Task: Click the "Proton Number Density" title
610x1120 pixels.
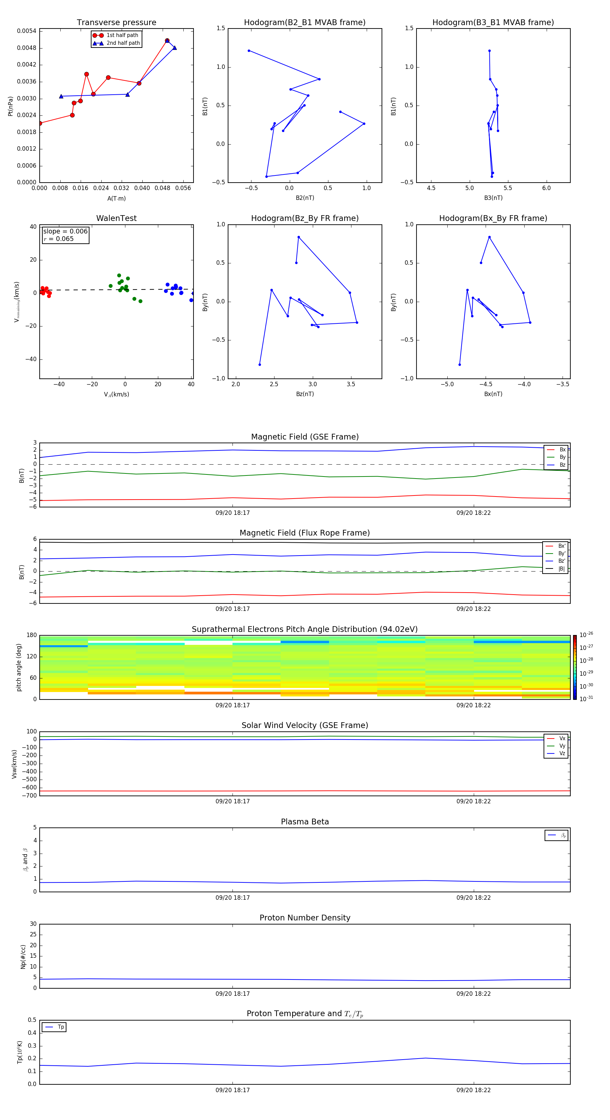Action: (305, 918)
